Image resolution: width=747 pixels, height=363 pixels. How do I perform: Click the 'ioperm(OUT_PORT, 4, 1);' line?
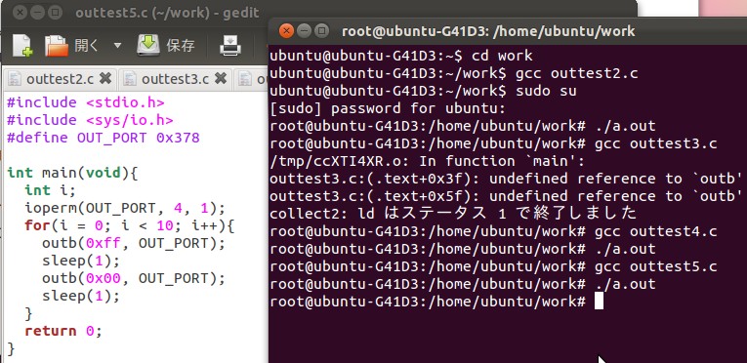pyautogui.click(x=125, y=208)
